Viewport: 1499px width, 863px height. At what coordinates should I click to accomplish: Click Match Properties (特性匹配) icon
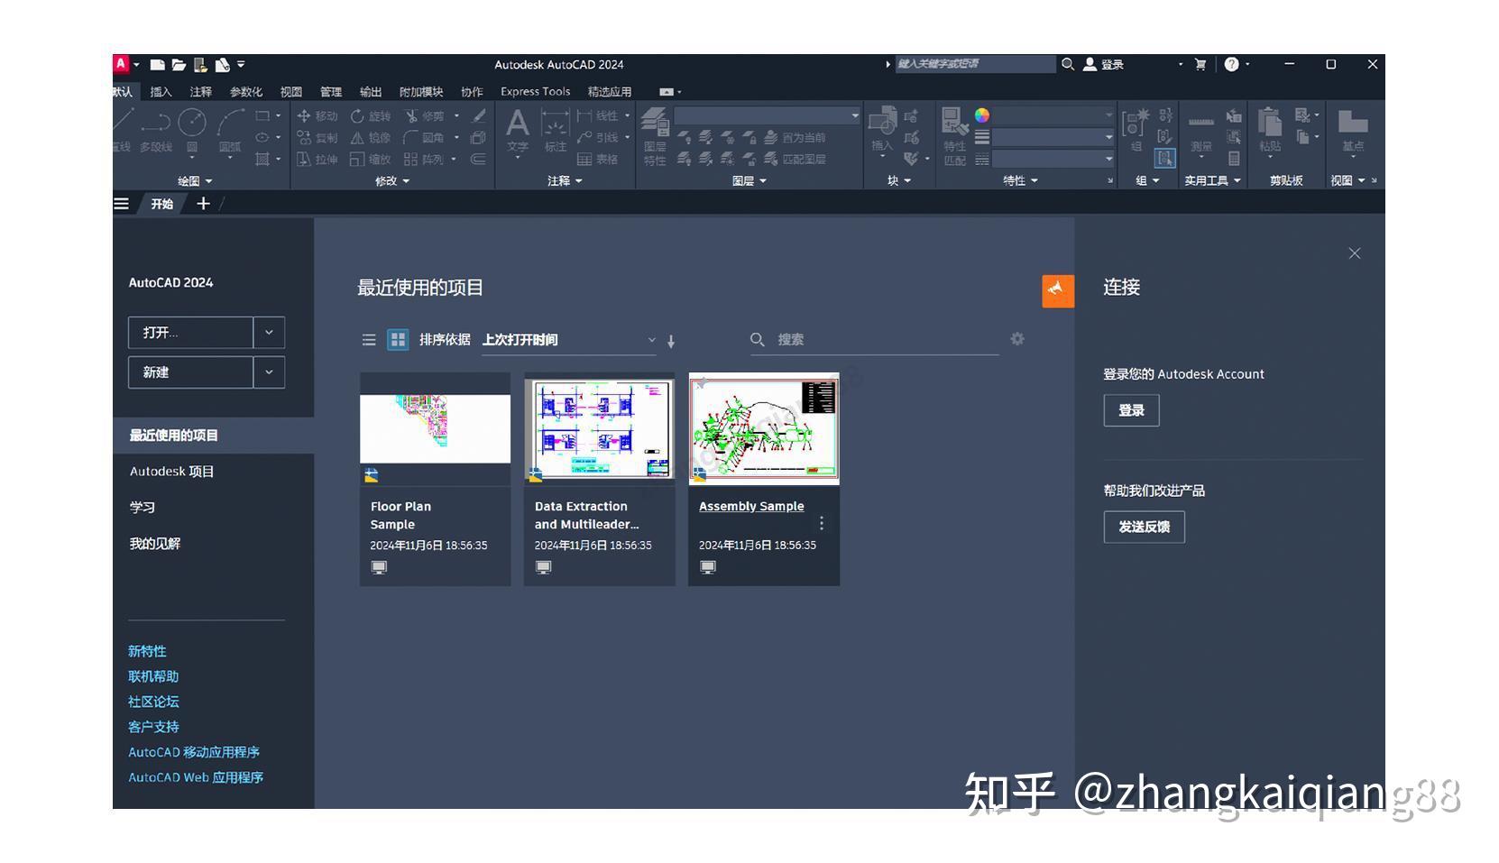coord(954,135)
